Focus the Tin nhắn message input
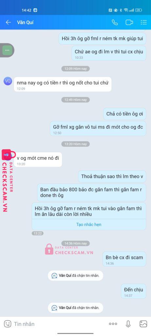Screen dimensions: 151x336 tap(60, 324)
